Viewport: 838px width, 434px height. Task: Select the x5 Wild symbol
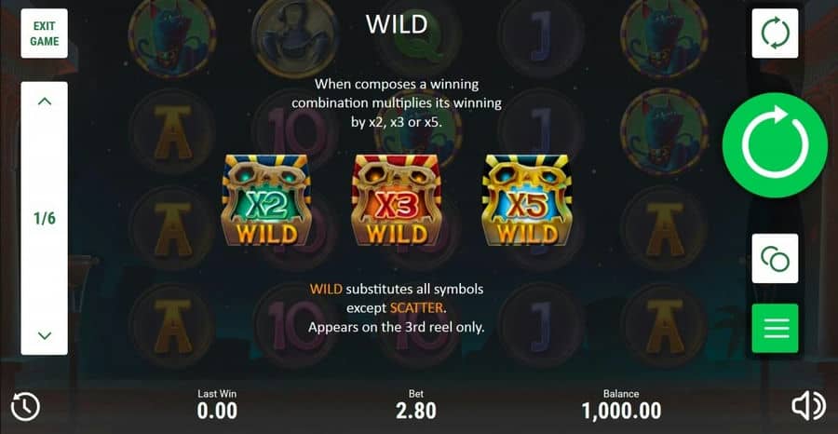[x=527, y=200]
